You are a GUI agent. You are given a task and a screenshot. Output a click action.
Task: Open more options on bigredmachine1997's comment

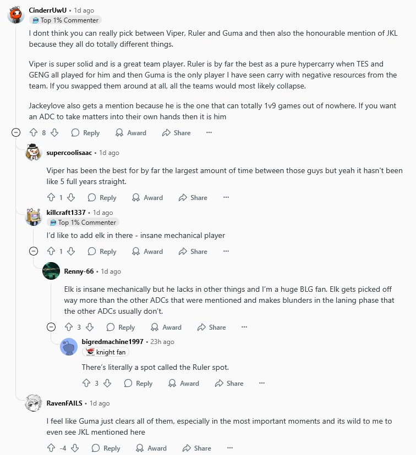[x=261, y=383]
